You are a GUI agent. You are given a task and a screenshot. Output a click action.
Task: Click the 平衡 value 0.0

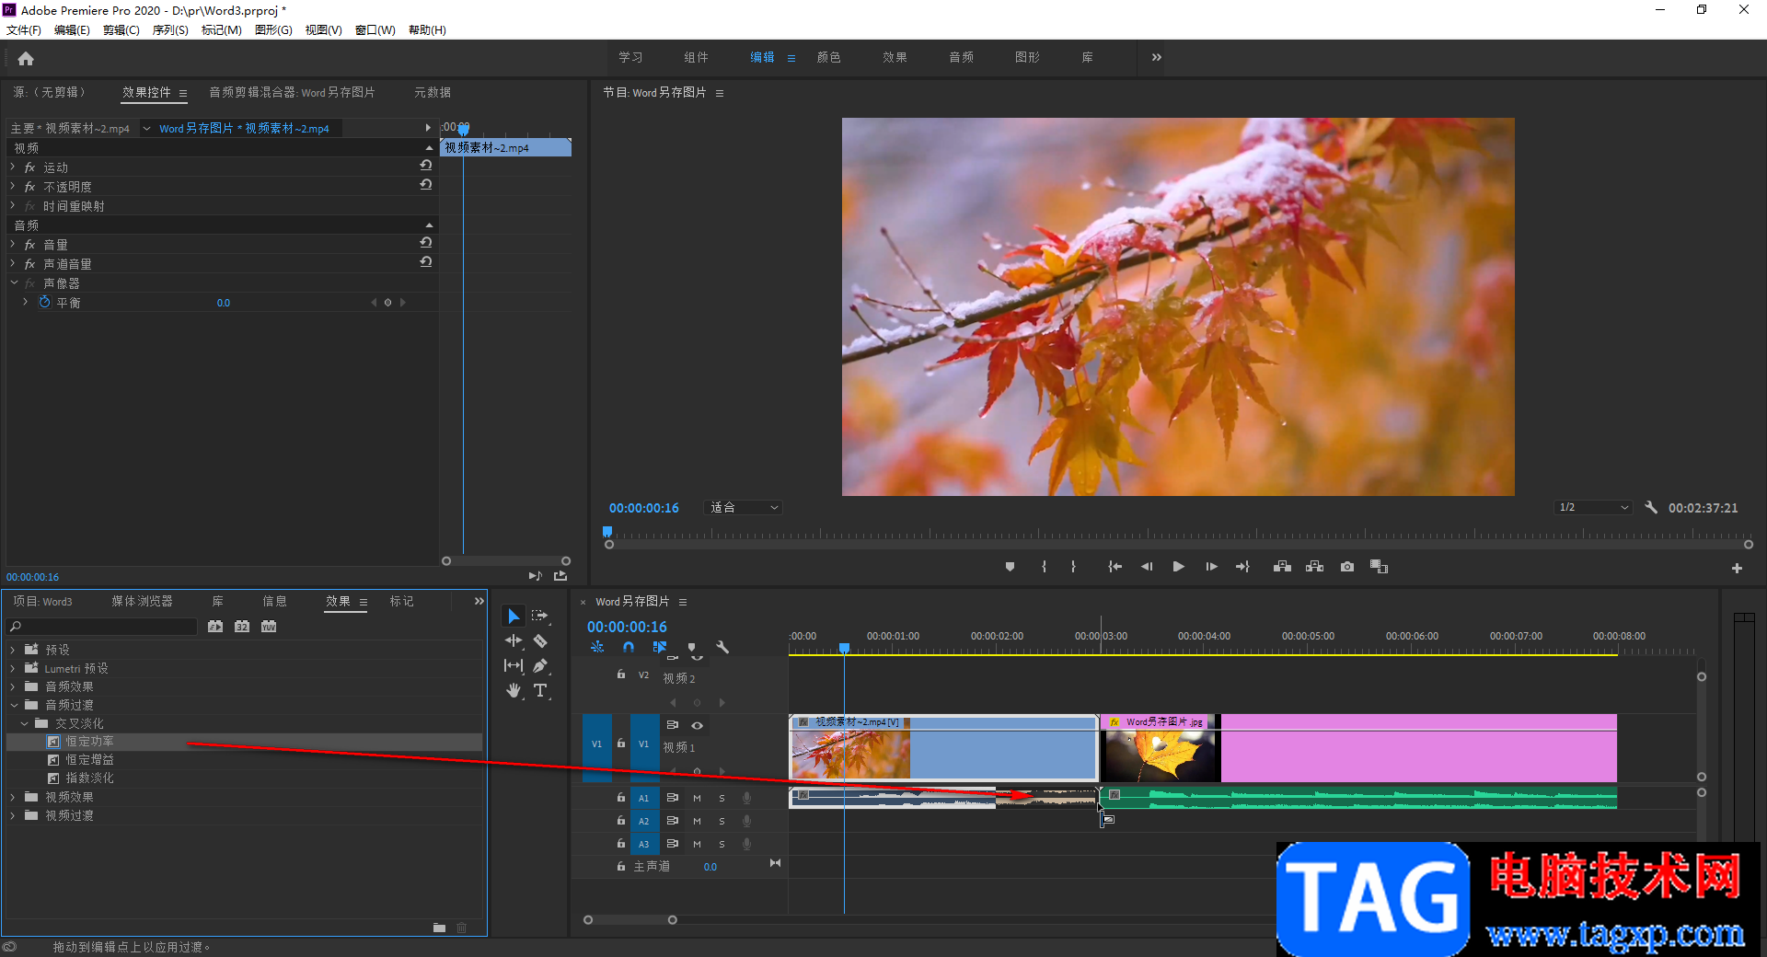pos(224,303)
